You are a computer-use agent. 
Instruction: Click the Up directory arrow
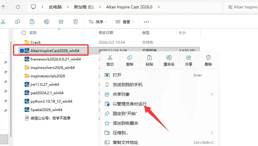pos(3,7)
